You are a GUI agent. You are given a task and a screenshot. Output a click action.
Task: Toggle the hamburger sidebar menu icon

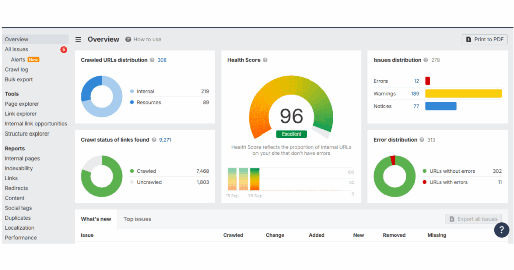click(x=78, y=39)
